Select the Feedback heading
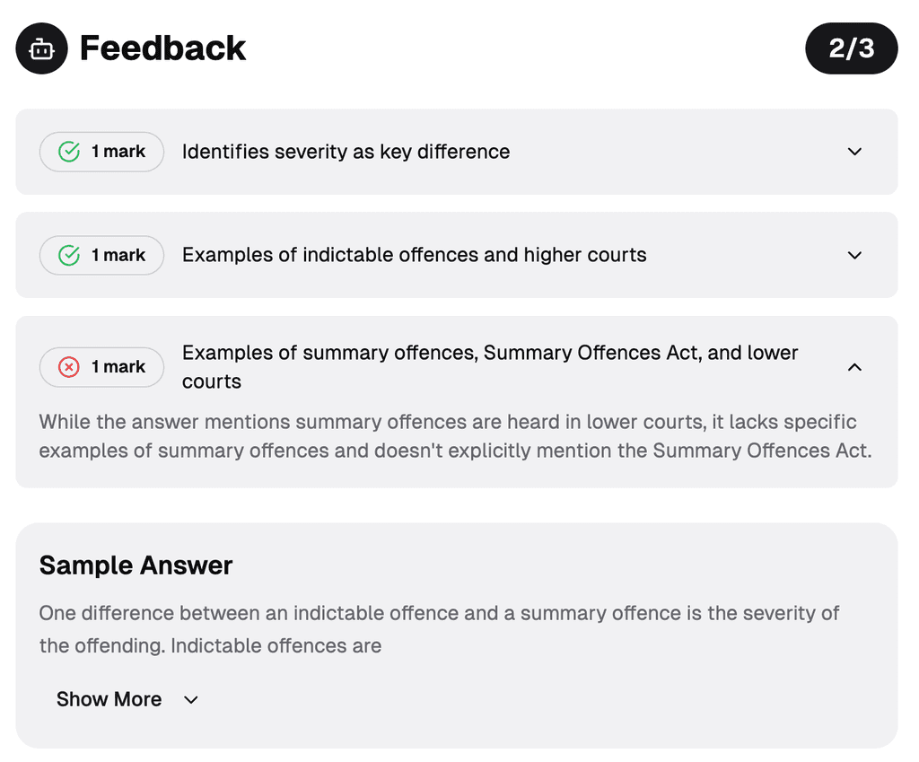 click(162, 48)
